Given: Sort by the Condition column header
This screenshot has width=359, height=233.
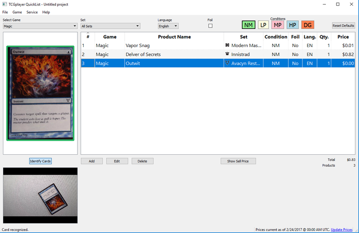Looking at the screenshot, I should (276, 37).
